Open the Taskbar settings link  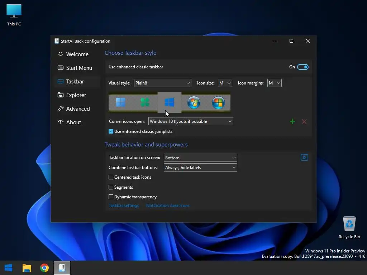(124, 205)
